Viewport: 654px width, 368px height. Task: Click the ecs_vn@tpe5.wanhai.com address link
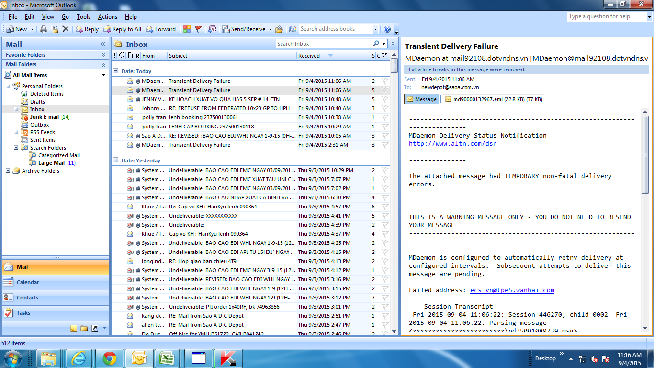coord(512,290)
